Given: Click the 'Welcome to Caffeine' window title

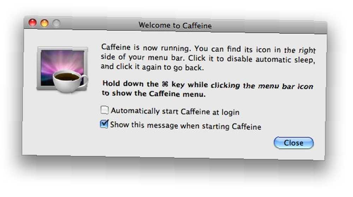Looking at the screenshot, I should pos(175,25).
